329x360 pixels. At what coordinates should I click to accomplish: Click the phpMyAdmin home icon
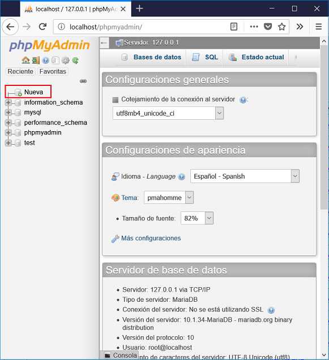[25, 60]
